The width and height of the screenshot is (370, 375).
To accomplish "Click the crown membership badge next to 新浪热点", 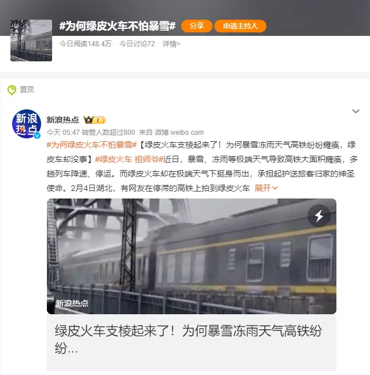I will [x=94, y=120].
